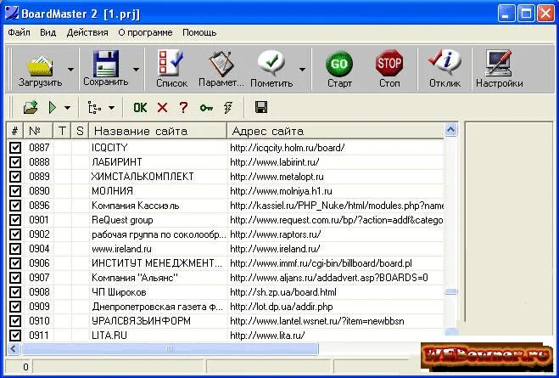559x378 pixels.
Task: Click the small black floppy save icon
Action: 261,107
